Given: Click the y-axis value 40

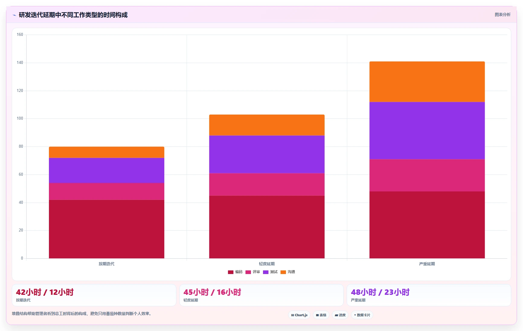Looking at the screenshot, I should (21, 203).
